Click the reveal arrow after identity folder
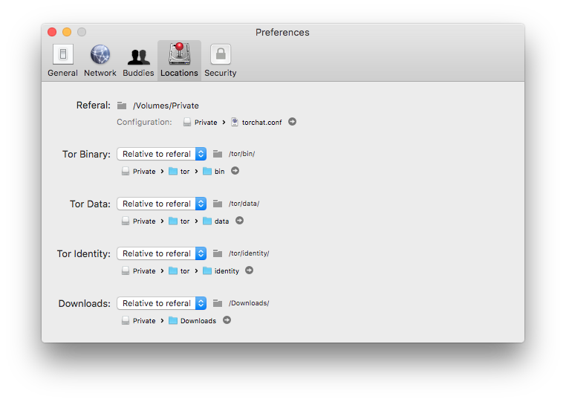 250,270
